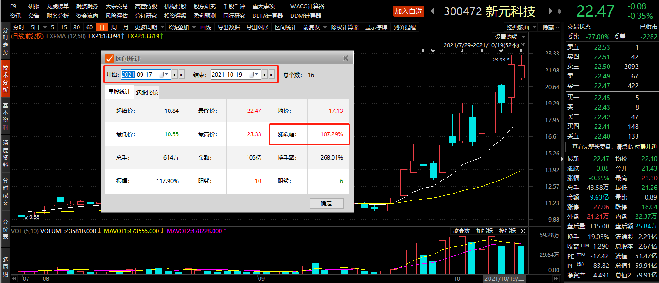Click the pin icon beside date range

pos(523,45)
